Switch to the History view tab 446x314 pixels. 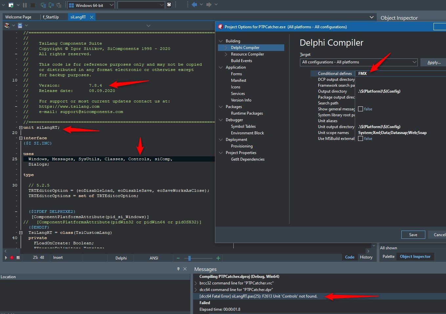[x=366, y=257]
